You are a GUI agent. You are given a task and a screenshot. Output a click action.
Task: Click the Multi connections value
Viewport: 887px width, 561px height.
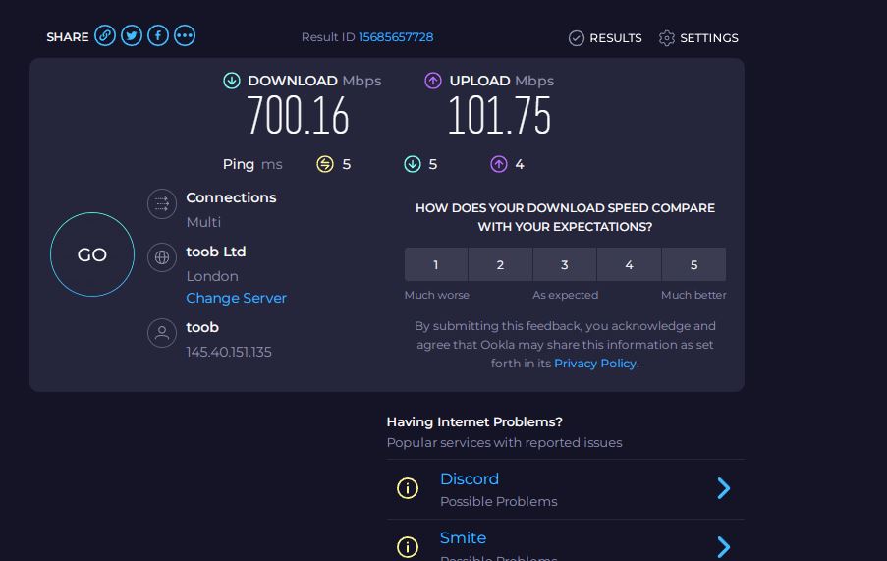coord(203,222)
